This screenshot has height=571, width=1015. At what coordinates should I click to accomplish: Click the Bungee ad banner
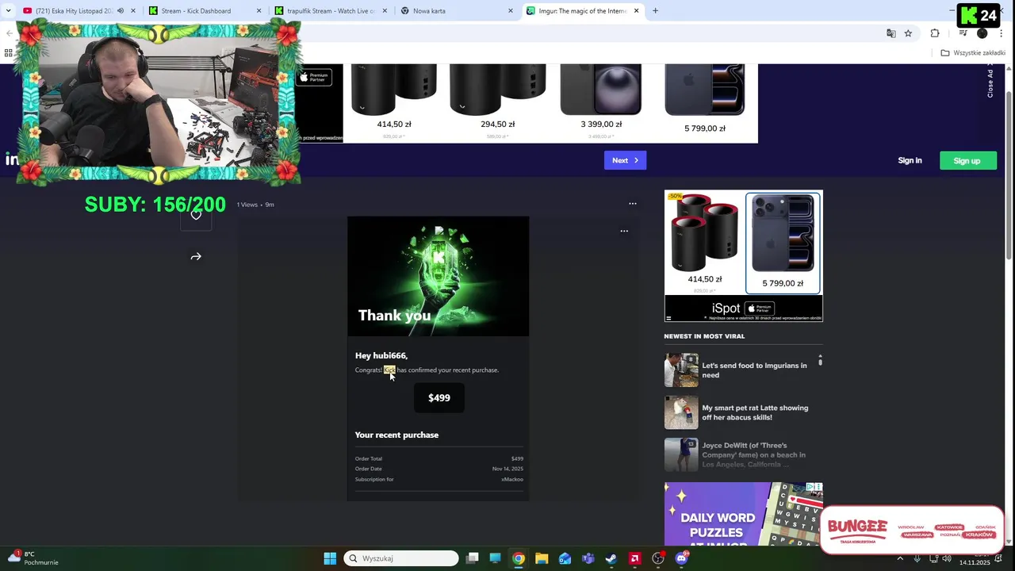tap(911, 529)
